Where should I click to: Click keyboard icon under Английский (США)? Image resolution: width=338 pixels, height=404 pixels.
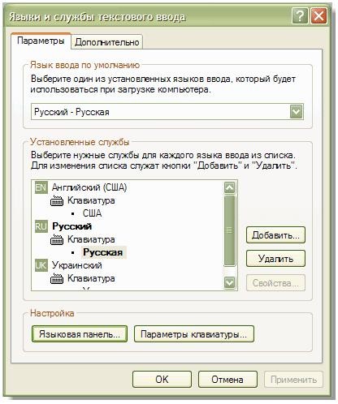tap(57, 201)
